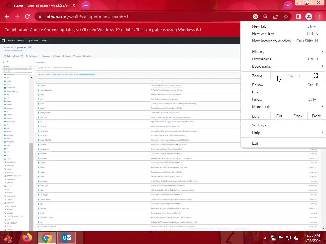This screenshot has height=244, width=326.
Task: Select Print from the Chrome menu
Action: (283, 85)
